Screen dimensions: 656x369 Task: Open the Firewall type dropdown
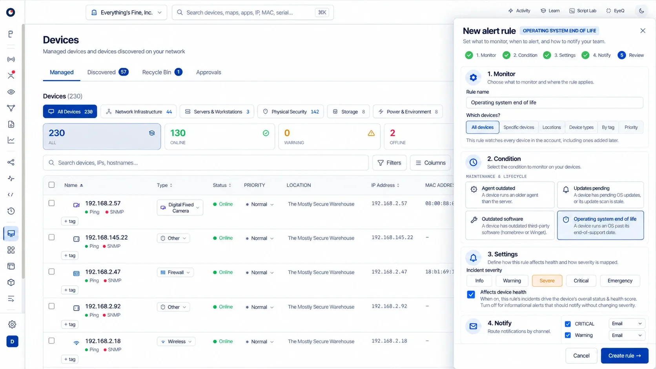[175, 273]
